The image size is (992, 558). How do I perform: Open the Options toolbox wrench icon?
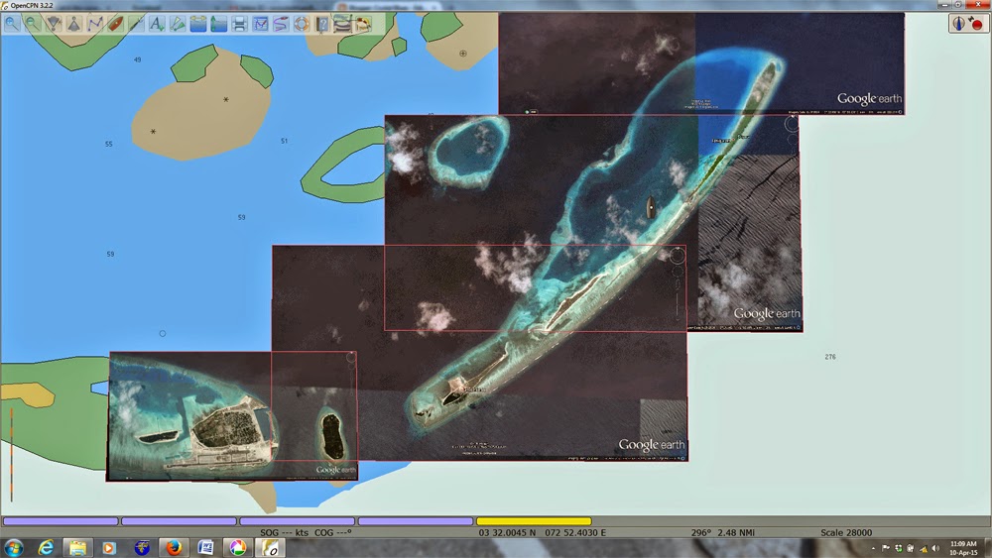[x=136, y=24]
